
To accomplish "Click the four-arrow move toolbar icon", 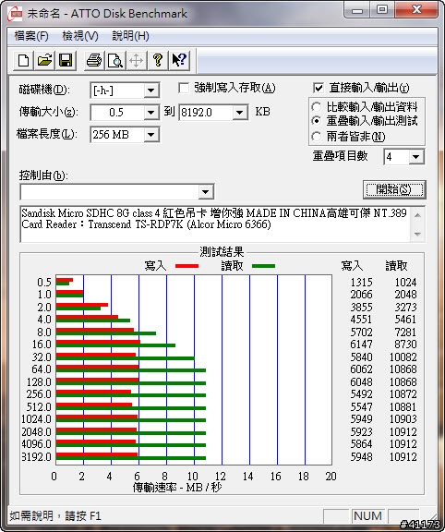I will tap(136, 61).
